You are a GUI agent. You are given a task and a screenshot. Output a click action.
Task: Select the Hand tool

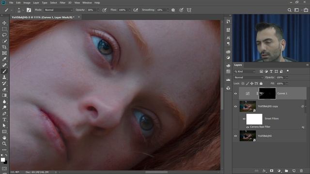(x=4, y=138)
